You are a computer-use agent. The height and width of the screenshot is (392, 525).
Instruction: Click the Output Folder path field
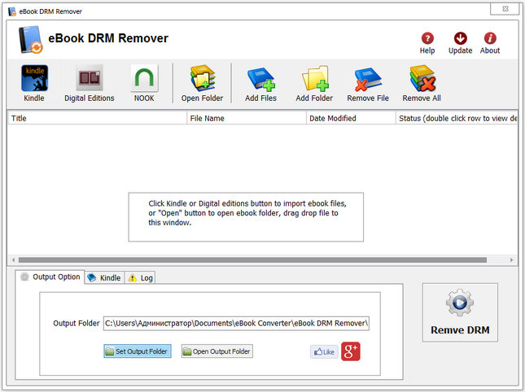236,323
